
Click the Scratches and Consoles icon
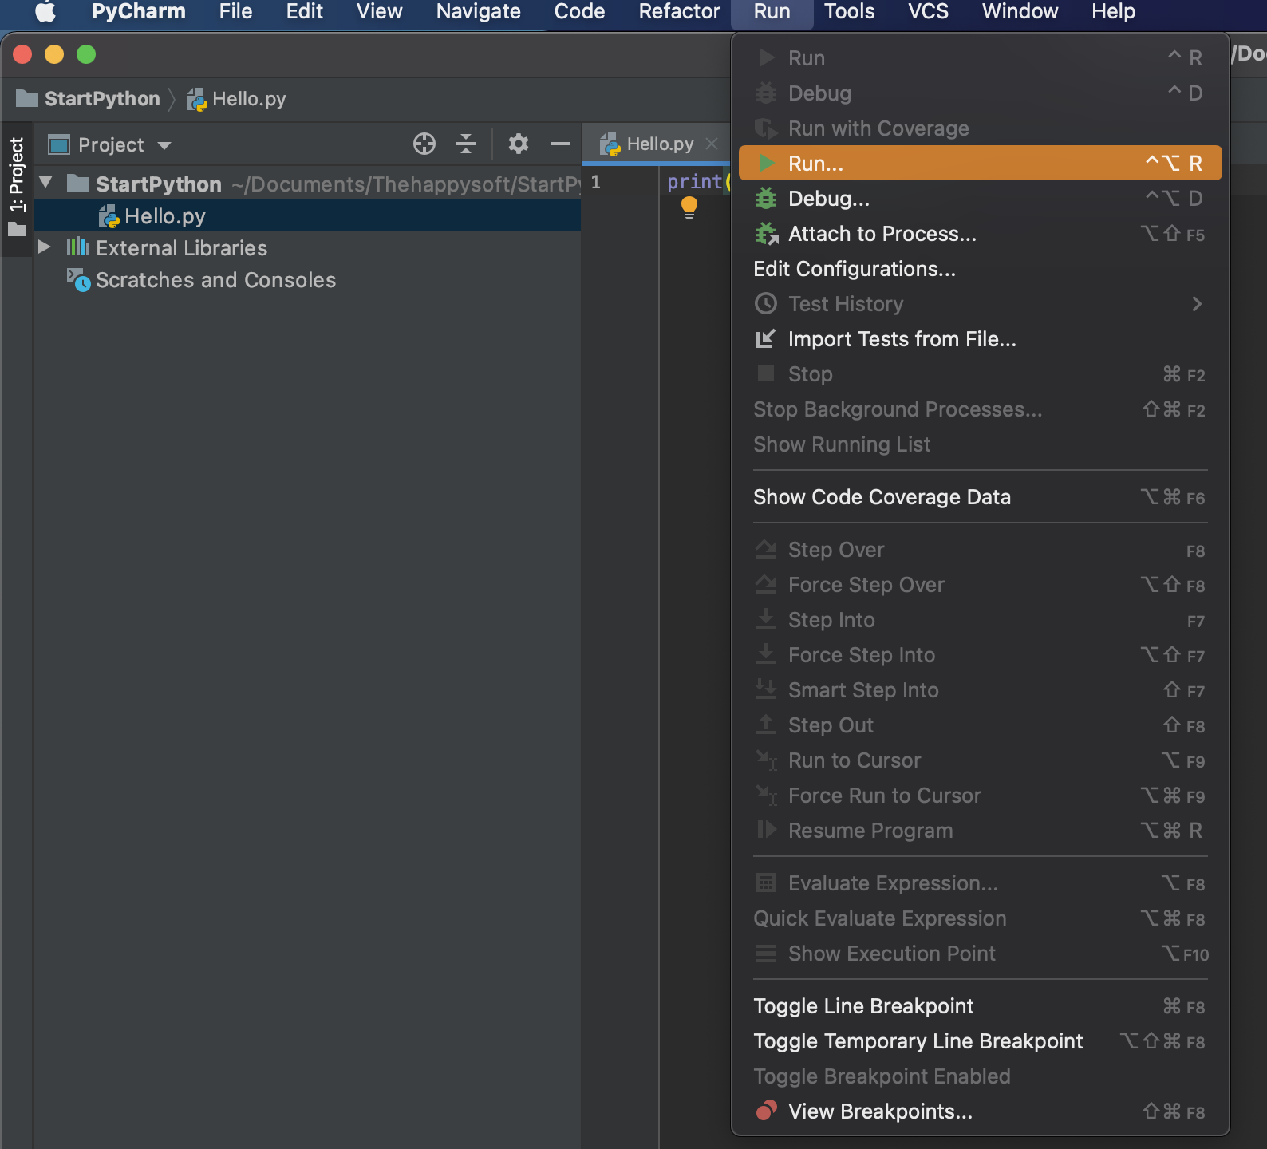pyautogui.click(x=78, y=280)
